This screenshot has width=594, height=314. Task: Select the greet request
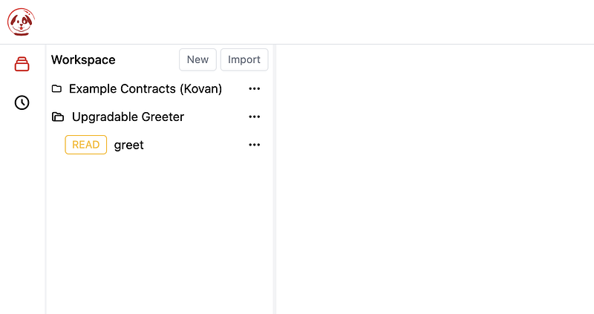tap(129, 145)
